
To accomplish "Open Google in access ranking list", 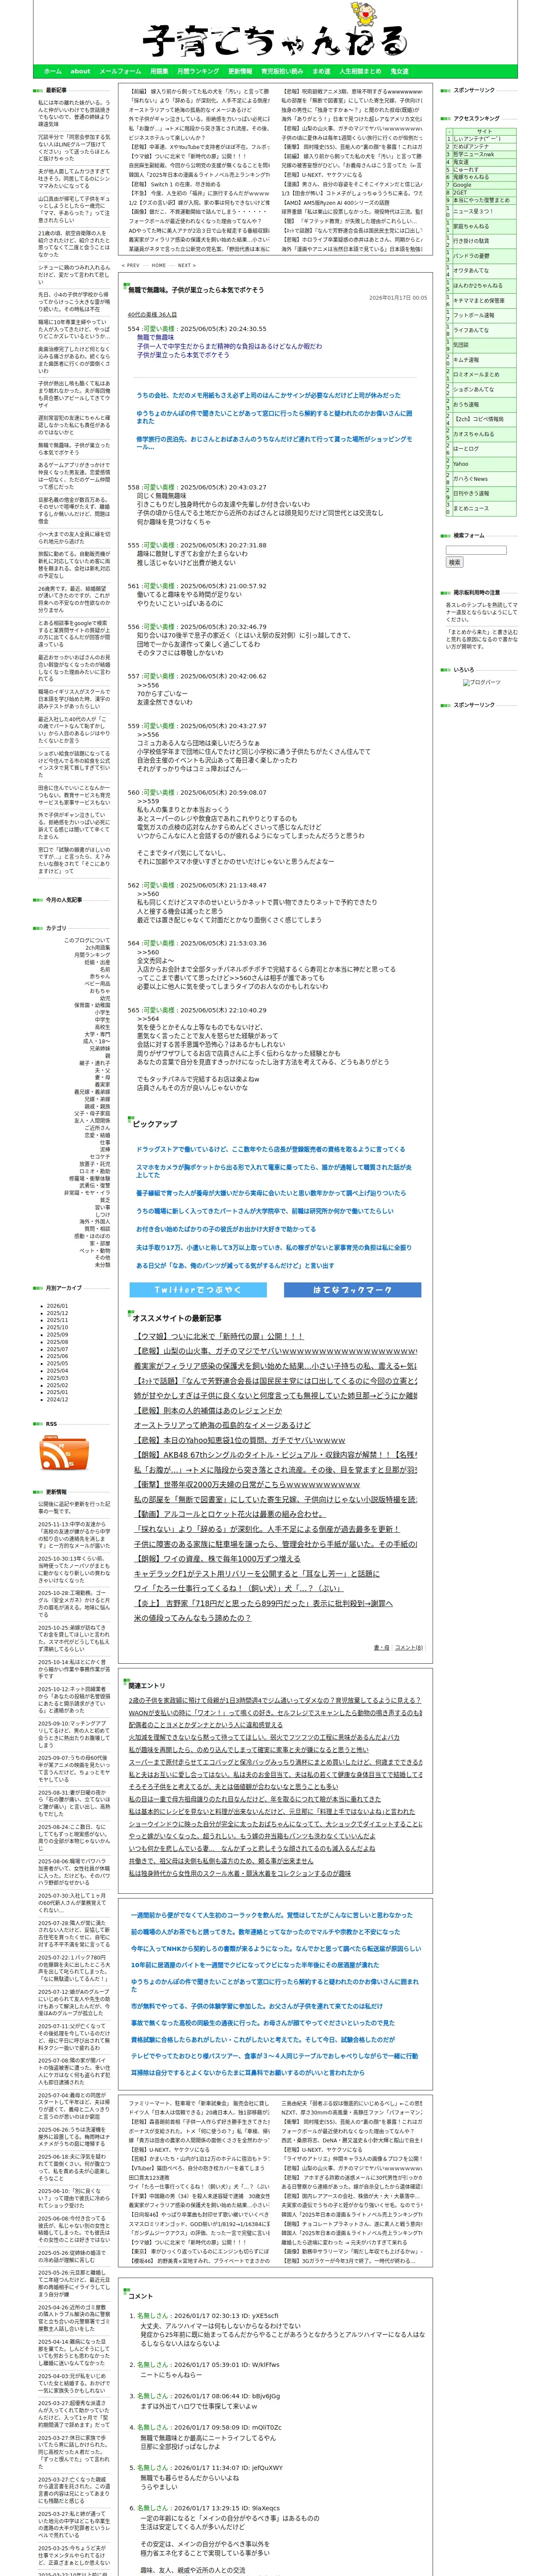I will click(x=462, y=185).
